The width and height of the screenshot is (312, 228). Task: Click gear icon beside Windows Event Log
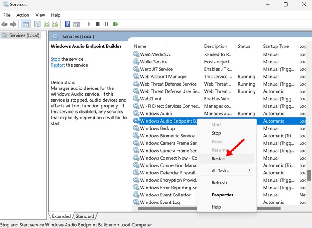[x=136, y=202]
